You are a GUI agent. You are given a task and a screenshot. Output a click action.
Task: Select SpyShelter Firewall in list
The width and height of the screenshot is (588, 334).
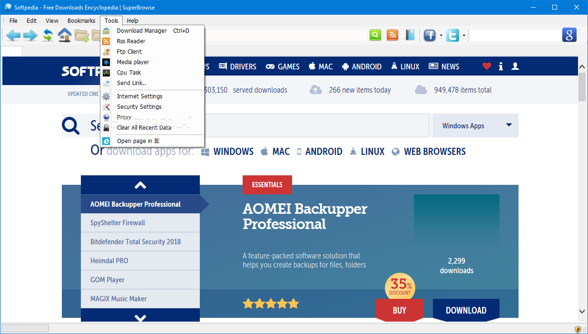pos(140,223)
